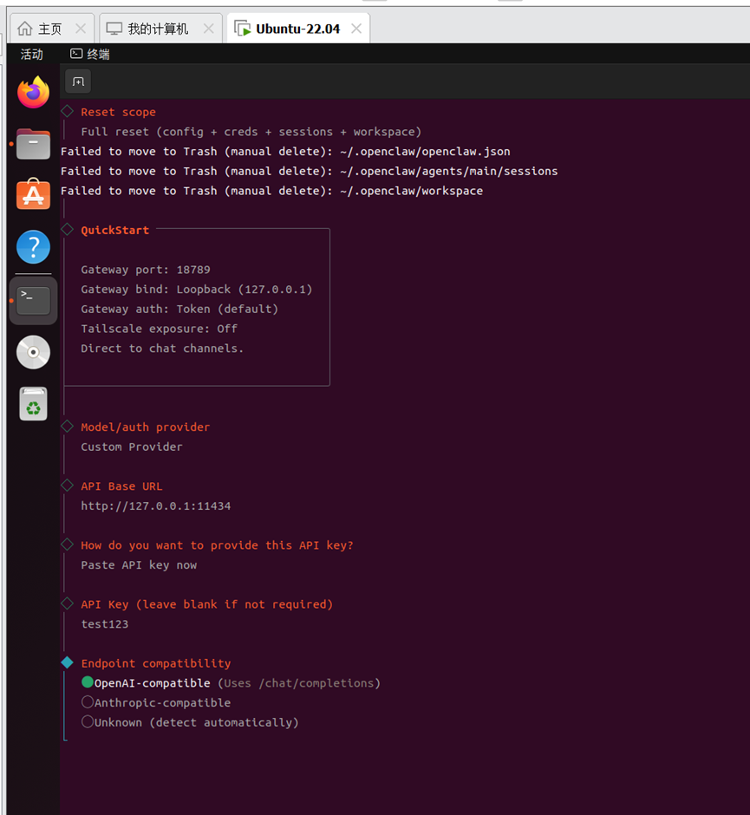Open Firefox from the Ubuntu dock

[x=33, y=92]
